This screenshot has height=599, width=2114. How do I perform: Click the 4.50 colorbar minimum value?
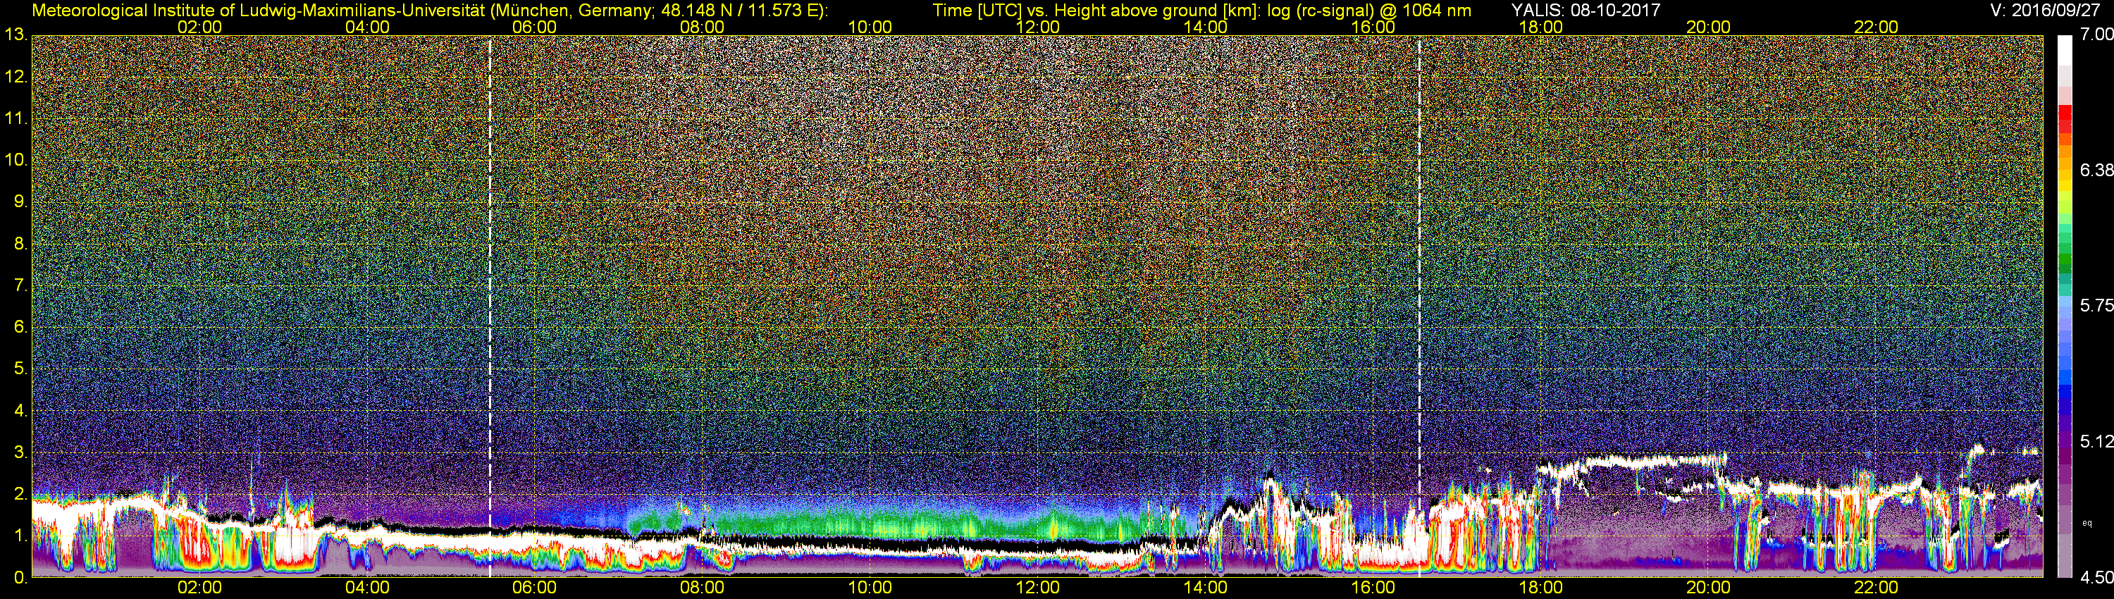(2096, 578)
